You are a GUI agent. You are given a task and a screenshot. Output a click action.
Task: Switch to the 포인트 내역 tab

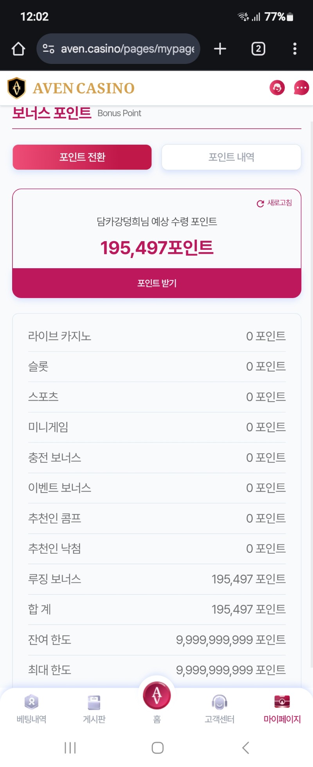[x=231, y=157]
